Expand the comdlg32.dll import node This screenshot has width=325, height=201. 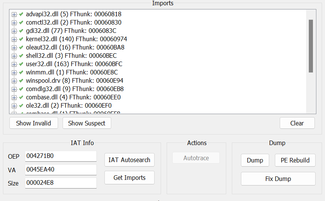pos(14,89)
